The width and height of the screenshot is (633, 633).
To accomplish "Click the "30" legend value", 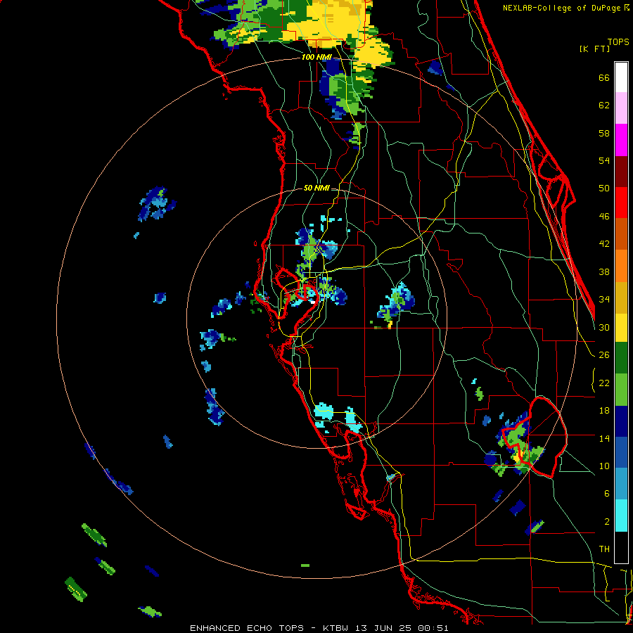I will [x=604, y=327].
